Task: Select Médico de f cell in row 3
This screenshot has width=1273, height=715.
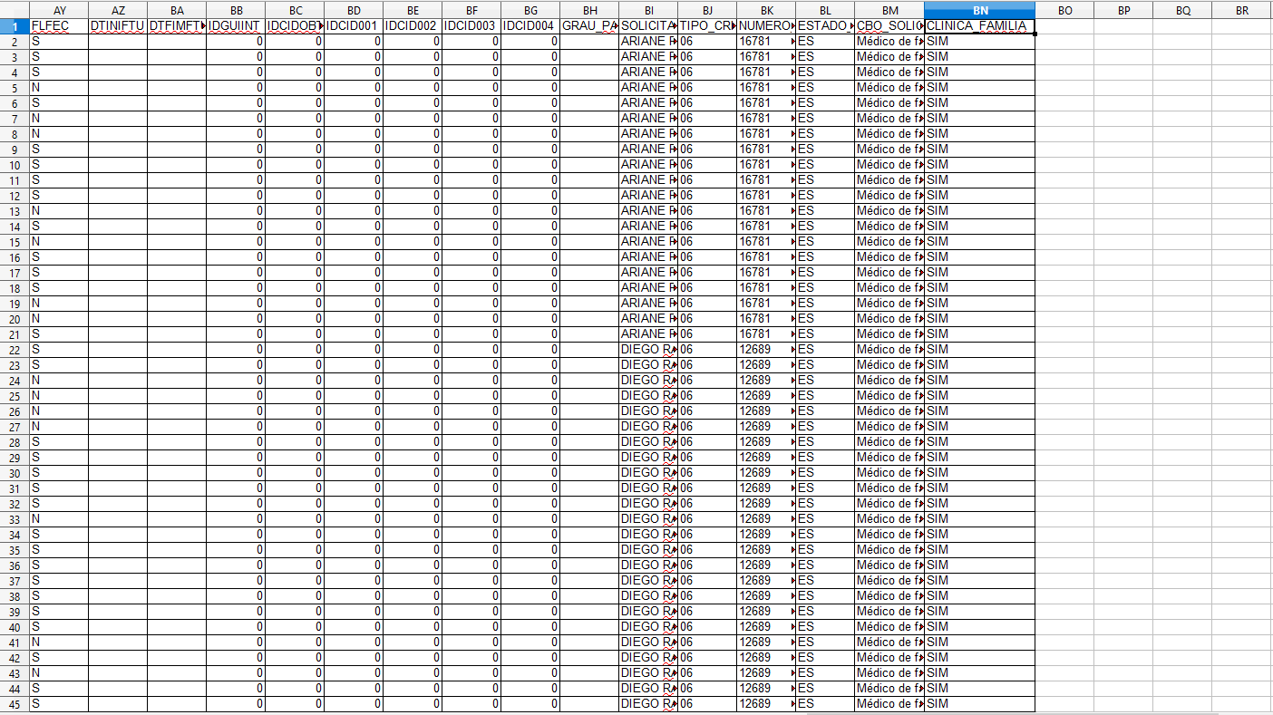Action: tap(889, 57)
